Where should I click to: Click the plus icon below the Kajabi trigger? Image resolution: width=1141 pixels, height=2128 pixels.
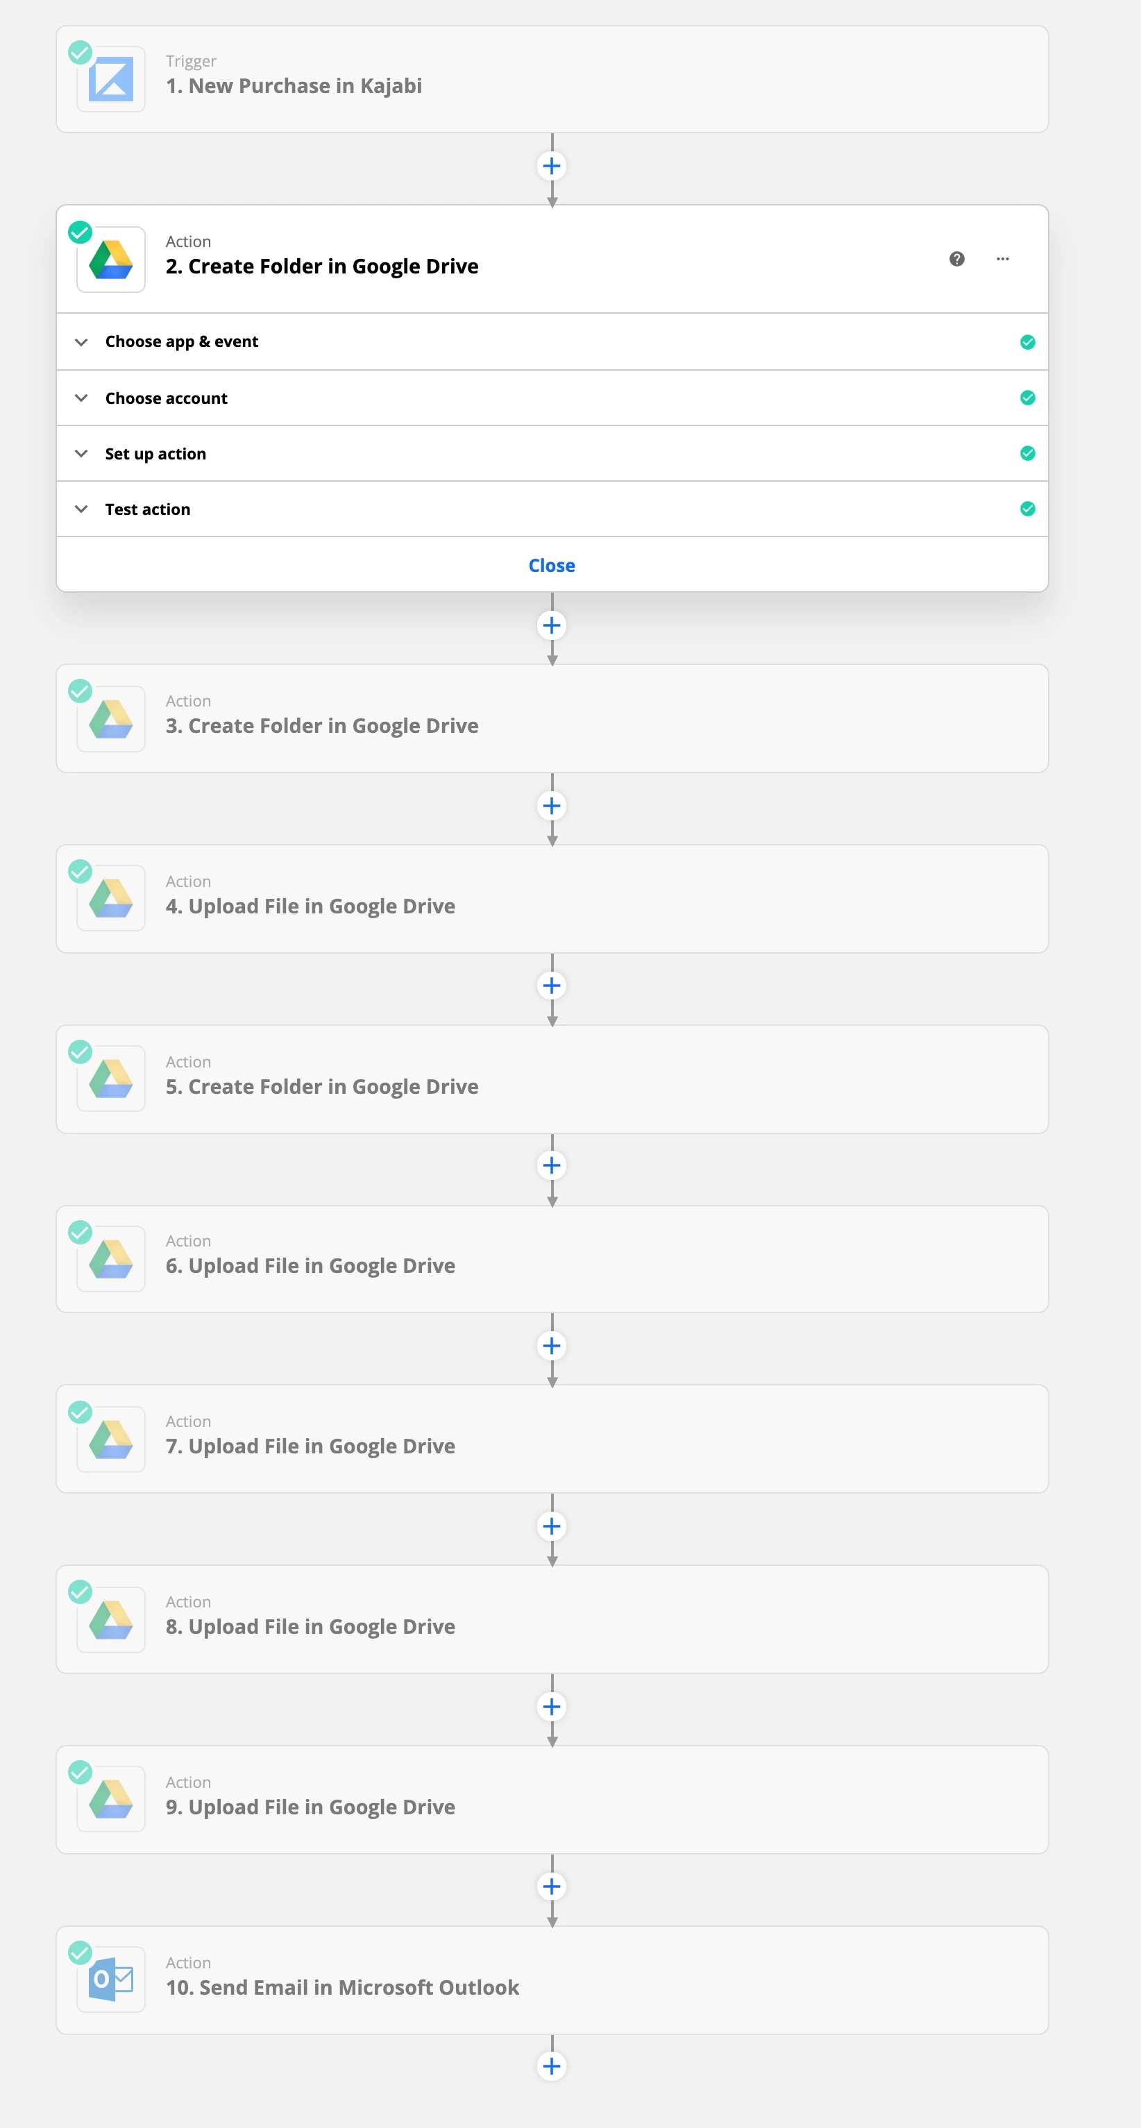pos(551,166)
